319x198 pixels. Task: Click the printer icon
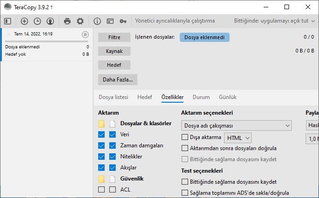[x=67, y=21]
